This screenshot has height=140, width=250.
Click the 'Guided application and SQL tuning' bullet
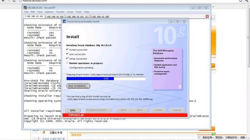(165, 66)
